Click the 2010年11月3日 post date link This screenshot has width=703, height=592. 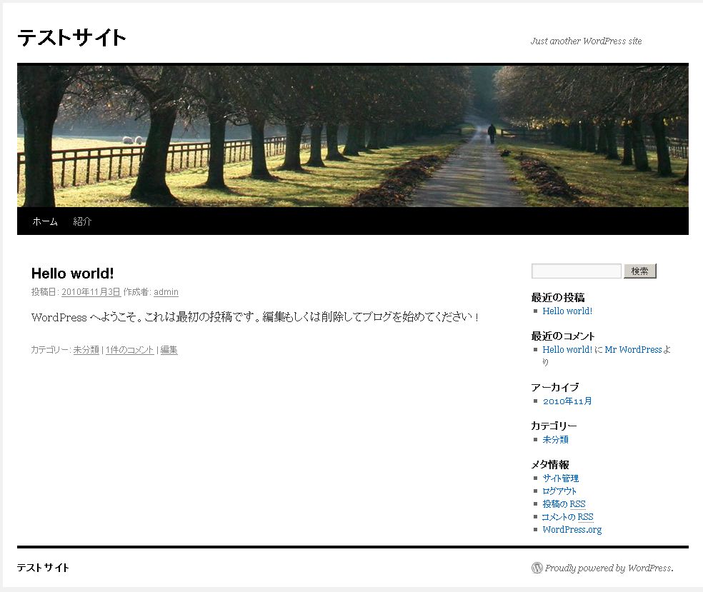[91, 292]
